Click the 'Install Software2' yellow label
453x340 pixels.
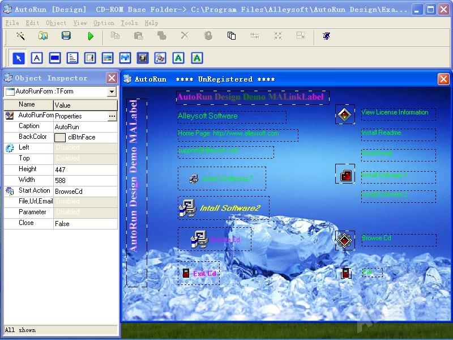229,209
